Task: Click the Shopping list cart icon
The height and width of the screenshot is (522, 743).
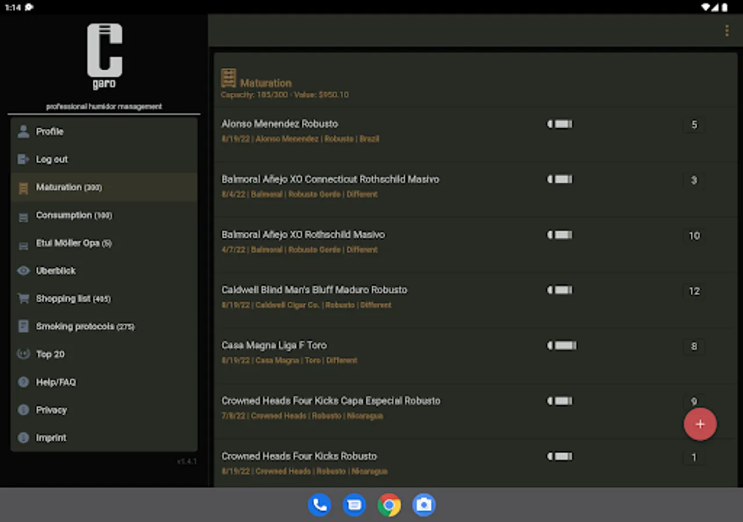Action: 23,299
